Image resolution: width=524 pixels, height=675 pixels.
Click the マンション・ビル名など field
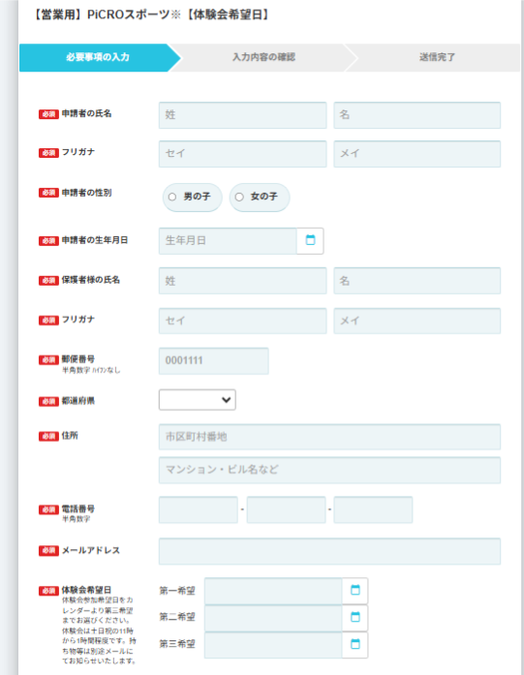(x=329, y=470)
